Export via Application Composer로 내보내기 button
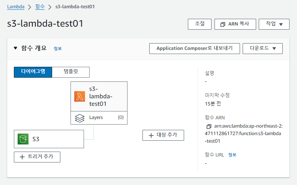Image resolution: width=297 pixels, height=185 pixels. pyautogui.click(x=194, y=48)
